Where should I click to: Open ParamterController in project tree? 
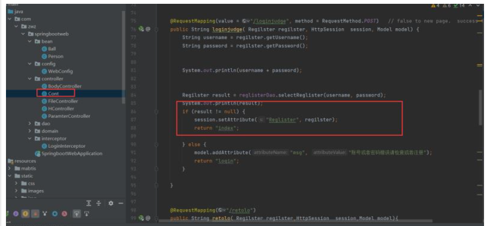pyautogui.click(x=66, y=116)
